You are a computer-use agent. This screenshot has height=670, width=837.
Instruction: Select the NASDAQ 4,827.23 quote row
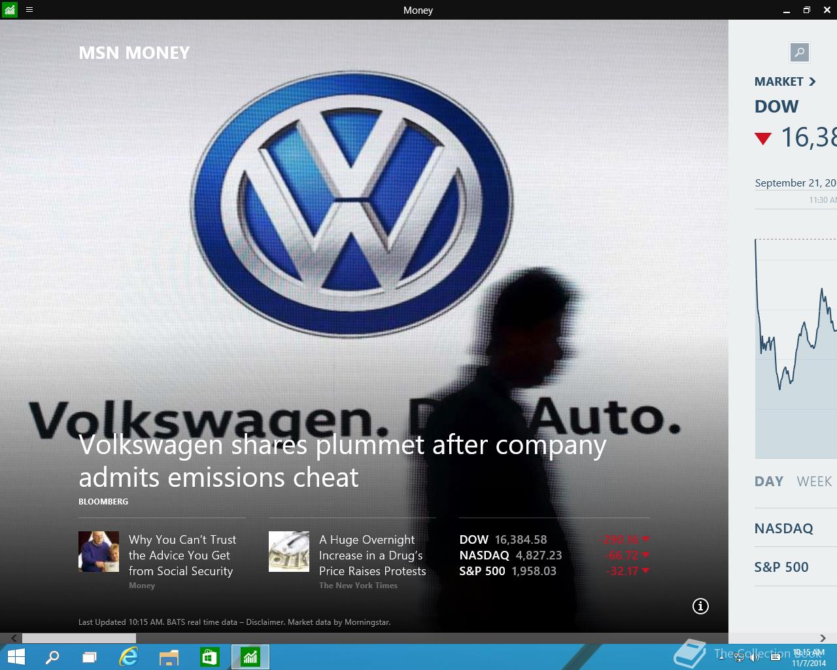pyautogui.click(x=555, y=555)
